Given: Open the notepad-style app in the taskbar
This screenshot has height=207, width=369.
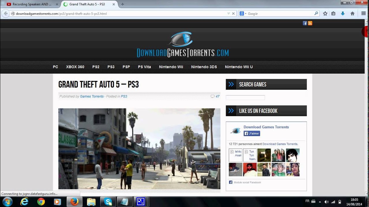Looking at the screenshot, I should (x=125, y=202).
